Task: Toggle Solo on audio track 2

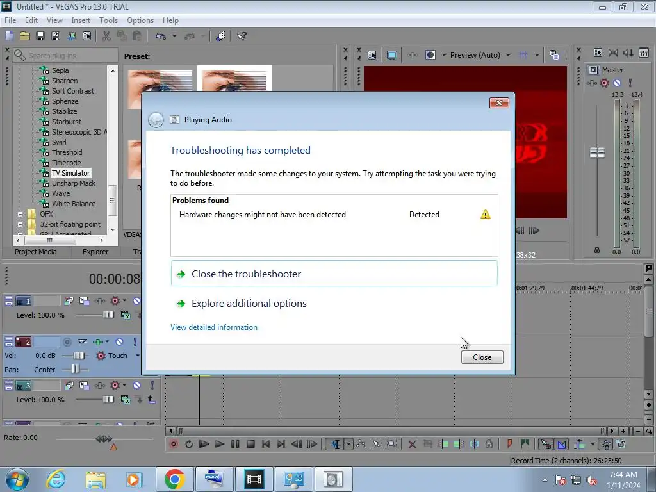Action: (135, 342)
